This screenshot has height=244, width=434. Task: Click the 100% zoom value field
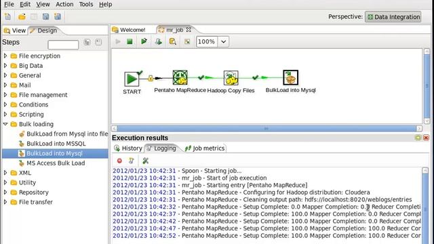207,42
